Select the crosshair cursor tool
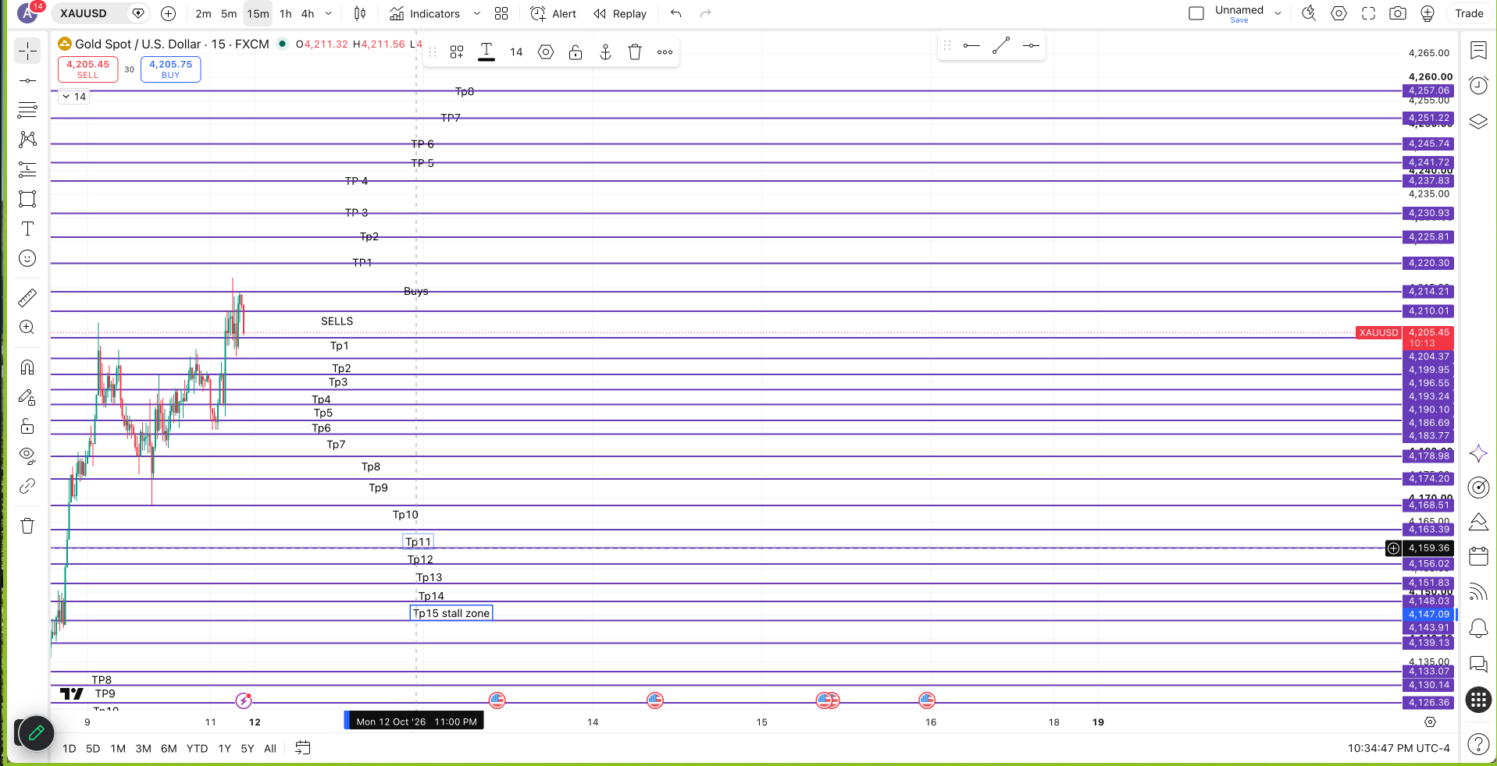The width and height of the screenshot is (1497, 766). 27,51
